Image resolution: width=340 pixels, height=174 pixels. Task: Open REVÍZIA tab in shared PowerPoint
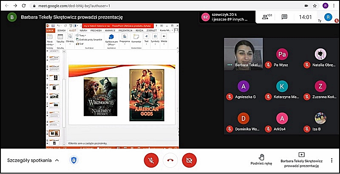(139, 31)
